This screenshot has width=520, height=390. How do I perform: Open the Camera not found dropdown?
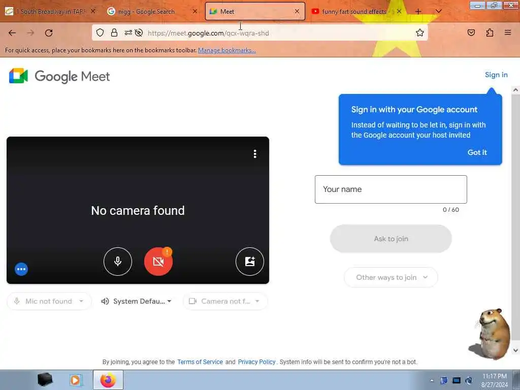pyautogui.click(x=225, y=301)
